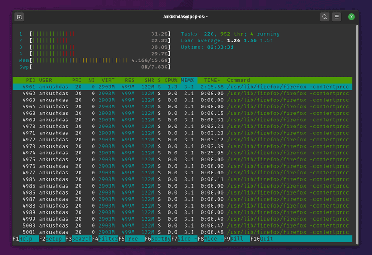
Task: Sort by RES column header
Action: click(x=130, y=80)
